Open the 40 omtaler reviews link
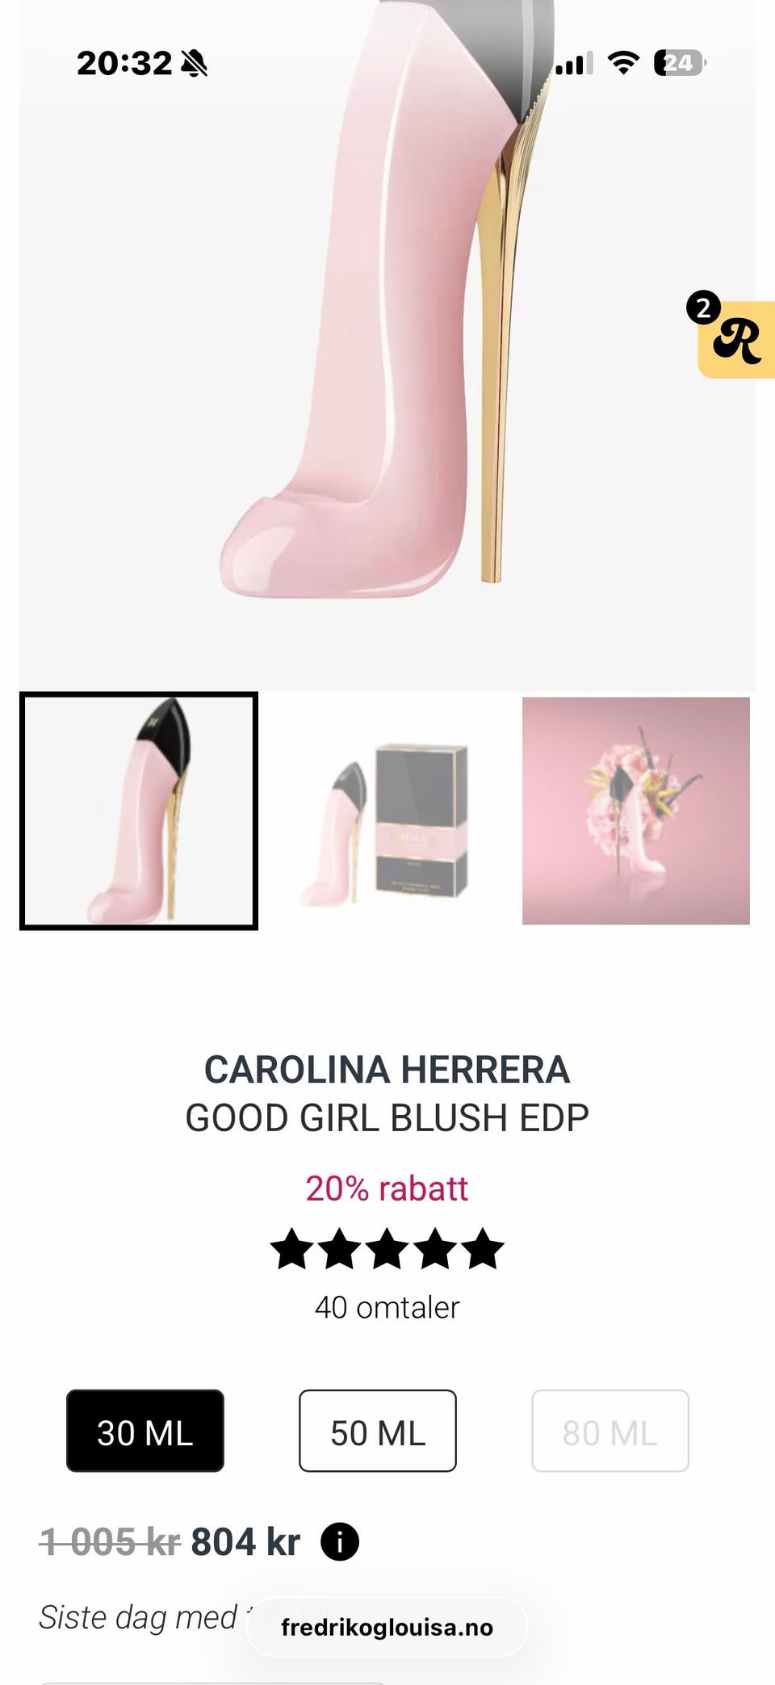 pos(387,1307)
